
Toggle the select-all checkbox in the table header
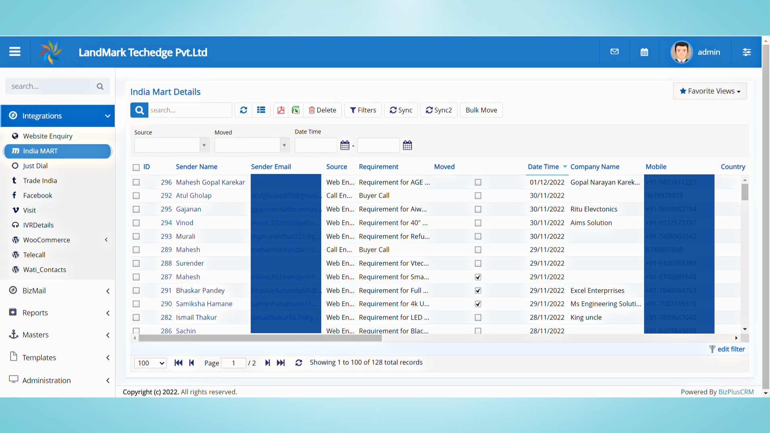pos(136,167)
